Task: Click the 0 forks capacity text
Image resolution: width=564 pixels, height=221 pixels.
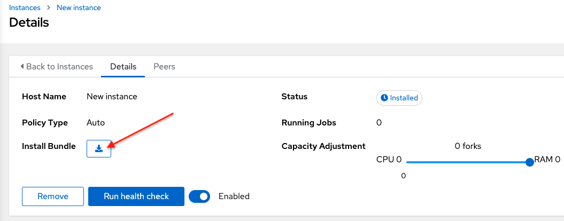Action: click(468, 146)
